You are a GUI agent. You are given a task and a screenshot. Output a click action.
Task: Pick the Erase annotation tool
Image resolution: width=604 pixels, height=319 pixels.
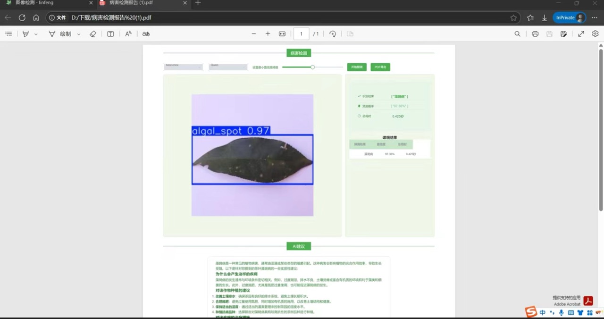pyautogui.click(x=93, y=34)
